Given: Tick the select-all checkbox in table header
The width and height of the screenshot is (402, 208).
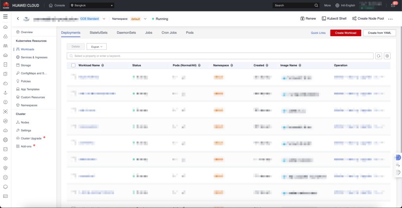Looking at the screenshot, I should click(x=73, y=65).
